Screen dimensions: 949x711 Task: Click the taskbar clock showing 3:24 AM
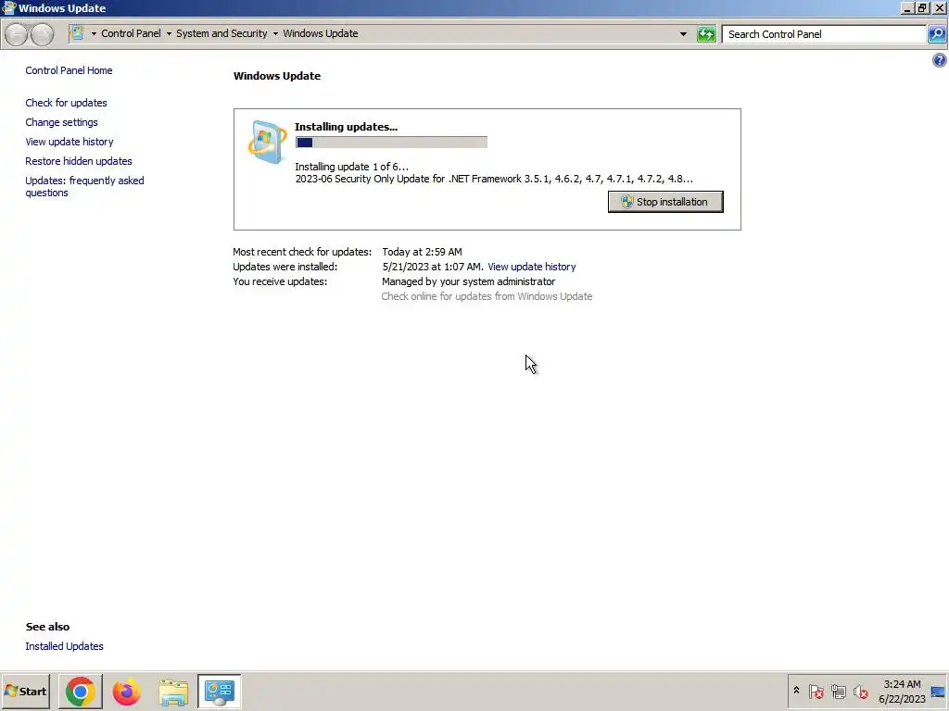[x=902, y=692]
